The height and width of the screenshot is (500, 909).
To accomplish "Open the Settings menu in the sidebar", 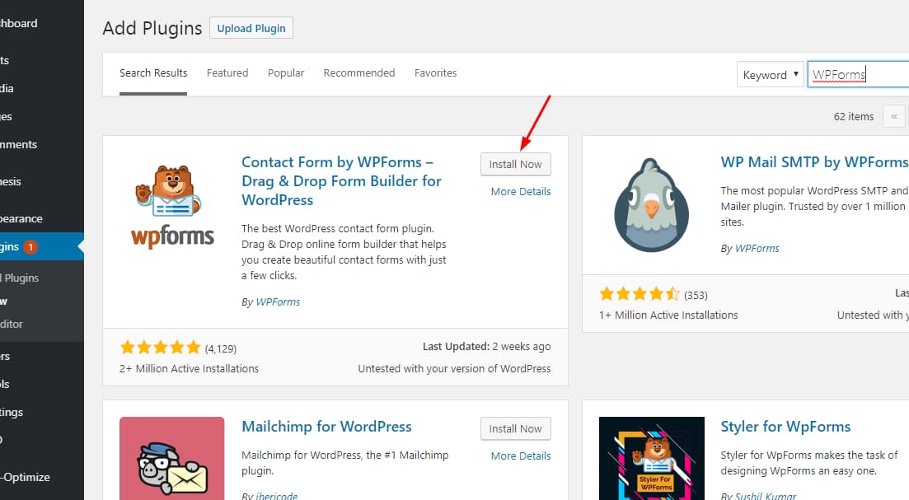I will tap(21, 412).
